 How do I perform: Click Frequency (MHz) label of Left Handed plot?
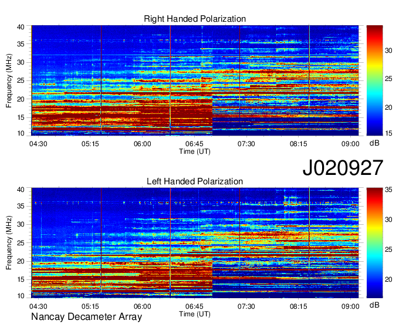tap(9, 243)
